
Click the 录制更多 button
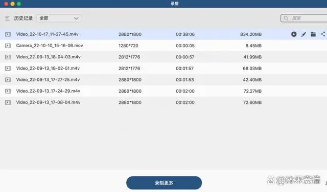click(164, 183)
